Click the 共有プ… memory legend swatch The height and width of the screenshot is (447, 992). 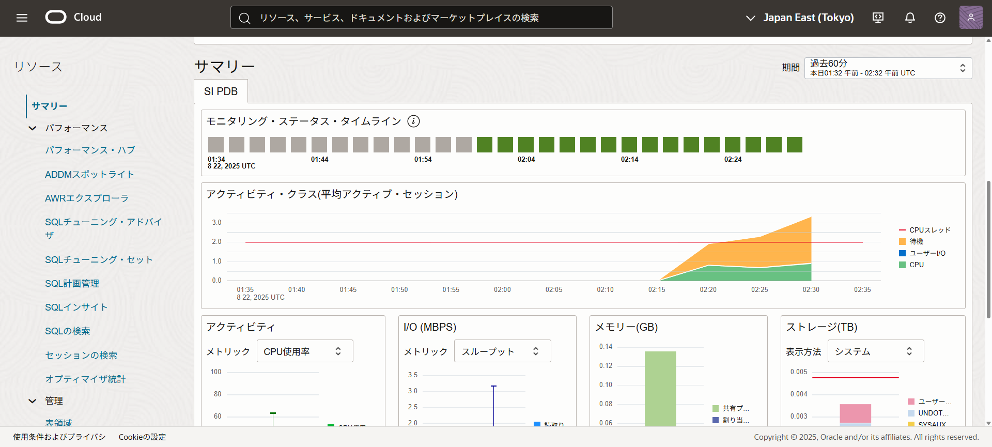coord(716,408)
